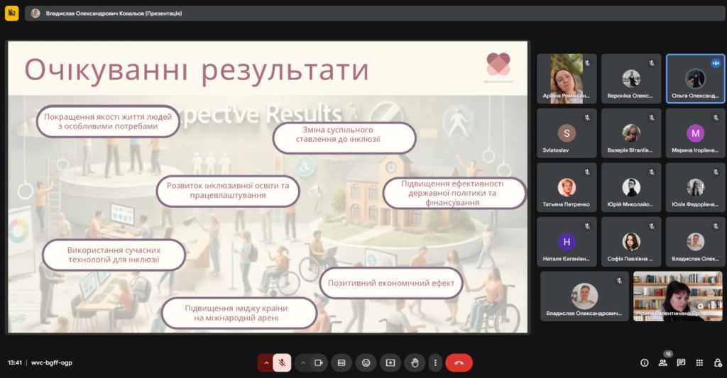
Task: Open the three-dot more options menu
Action: (x=435, y=362)
